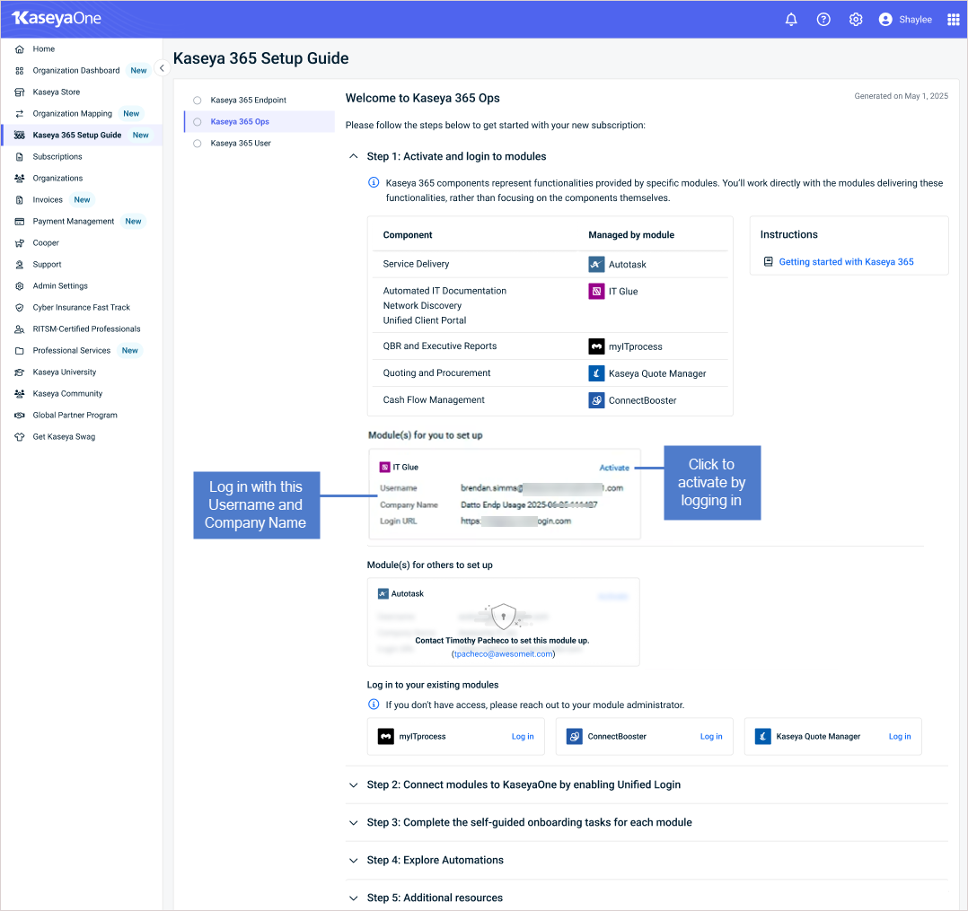This screenshot has width=968, height=911.
Task: Click the Autotask icon in component table
Action: (596, 264)
